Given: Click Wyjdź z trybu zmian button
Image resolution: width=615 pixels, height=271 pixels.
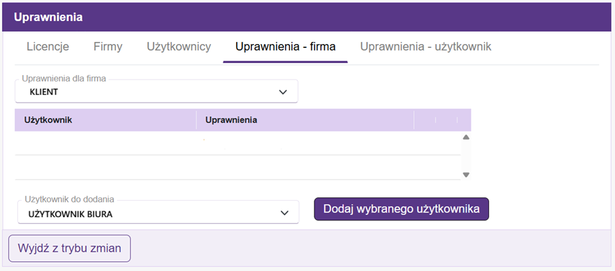Looking at the screenshot, I should (69, 249).
